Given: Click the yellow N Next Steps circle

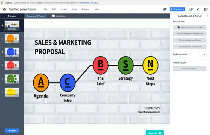Looking at the screenshot, I should (150, 65).
